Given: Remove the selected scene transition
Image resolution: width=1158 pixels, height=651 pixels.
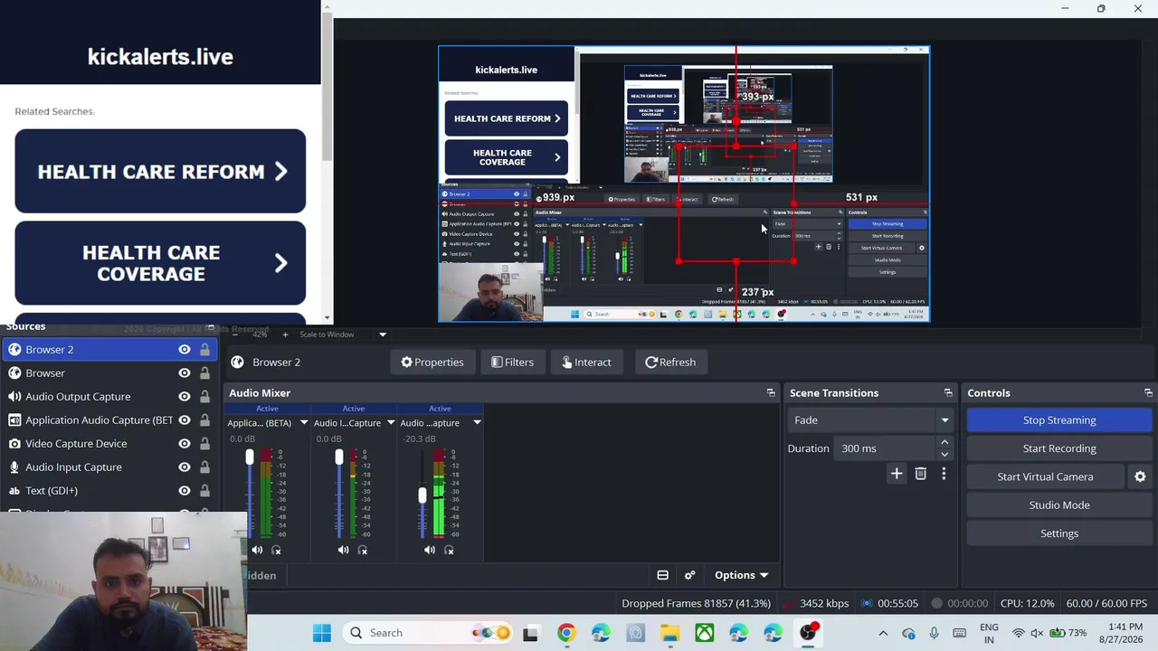Looking at the screenshot, I should (920, 474).
